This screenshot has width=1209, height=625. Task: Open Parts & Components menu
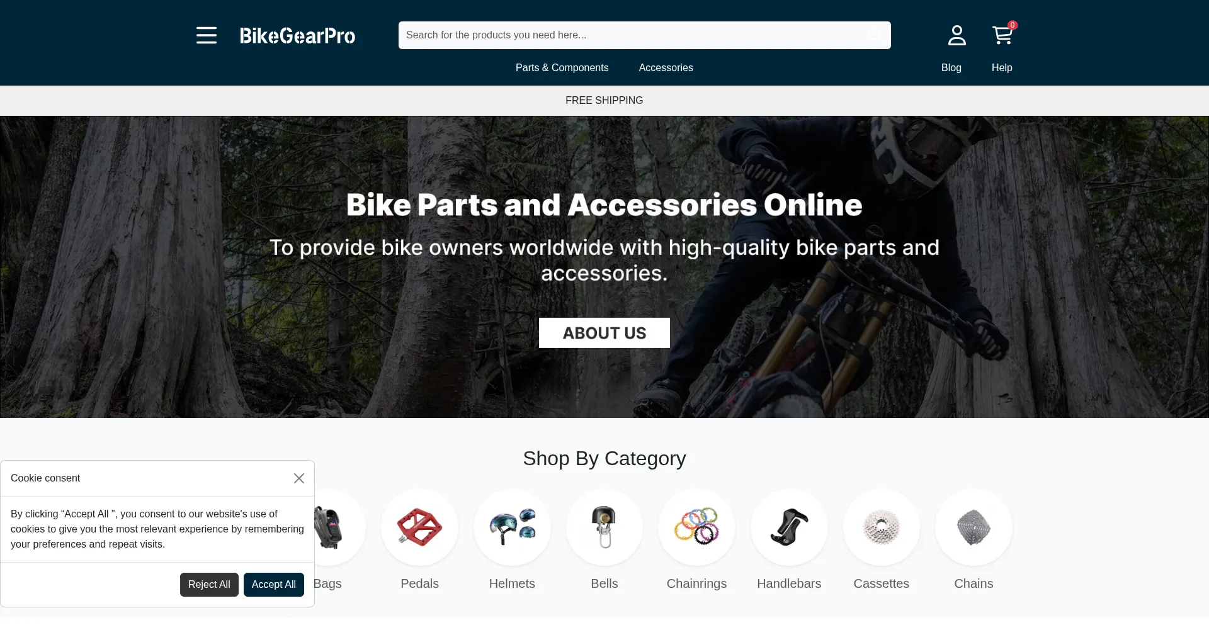[x=562, y=68]
